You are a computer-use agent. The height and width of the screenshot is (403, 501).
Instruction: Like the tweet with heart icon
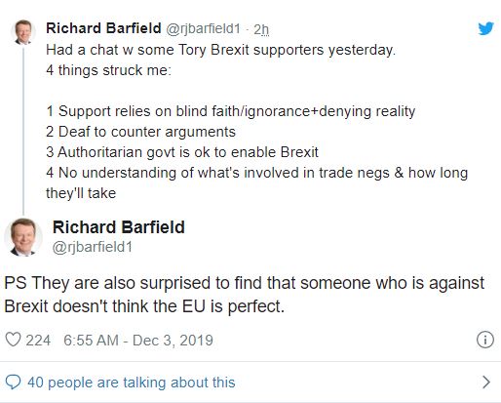tap(14, 340)
